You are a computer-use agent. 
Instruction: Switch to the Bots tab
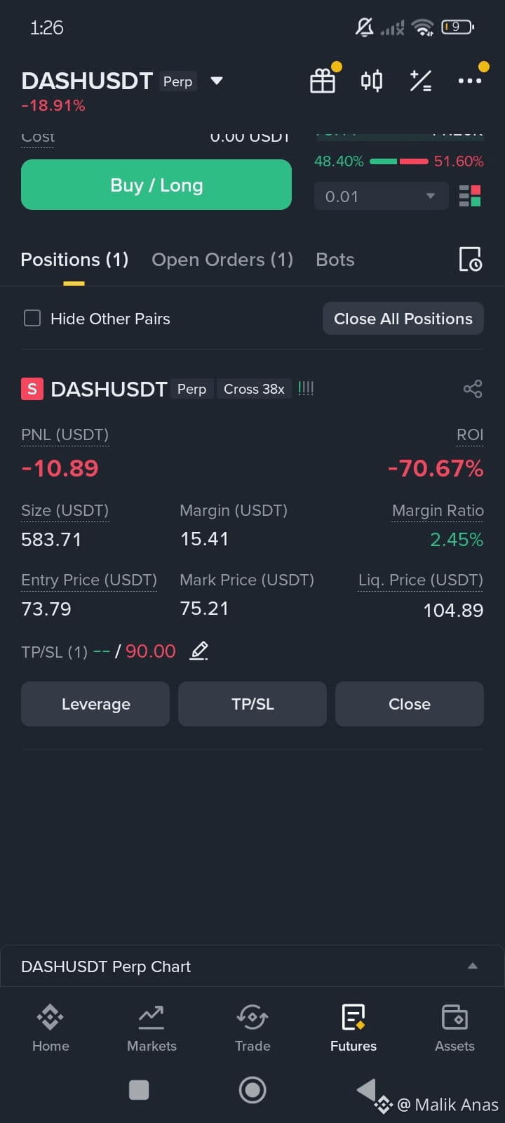coord(335,260)
